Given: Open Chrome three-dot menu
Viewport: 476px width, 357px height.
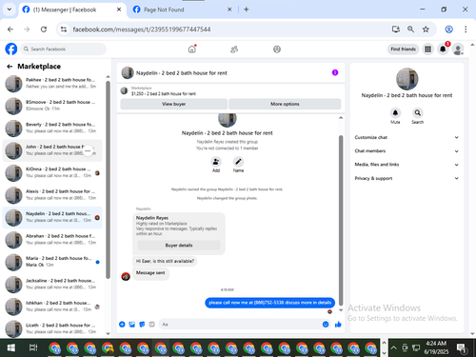Looking at the screenshot, I should tap(466, 30).
